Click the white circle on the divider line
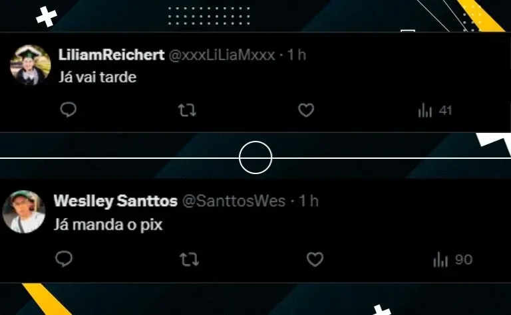This screenshot has height=315, width=511. point(255,157)
